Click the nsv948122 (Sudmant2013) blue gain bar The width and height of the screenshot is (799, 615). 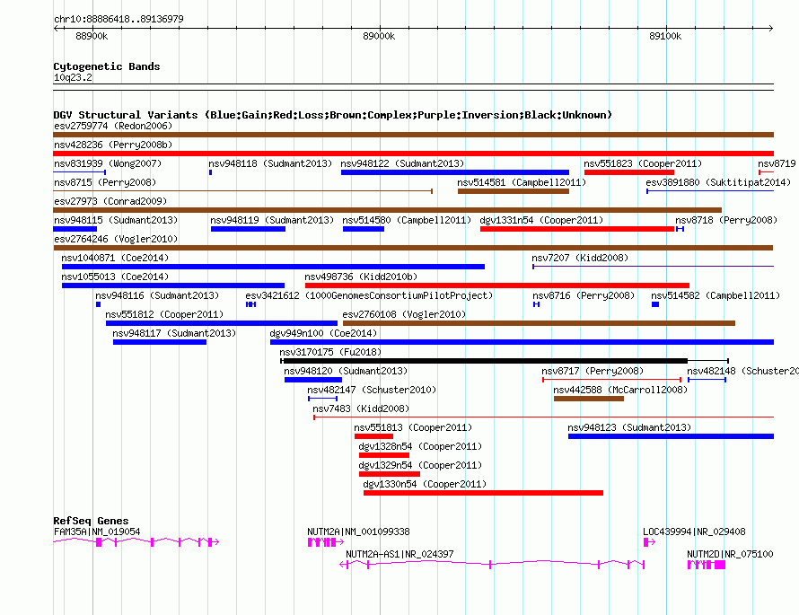455,172
